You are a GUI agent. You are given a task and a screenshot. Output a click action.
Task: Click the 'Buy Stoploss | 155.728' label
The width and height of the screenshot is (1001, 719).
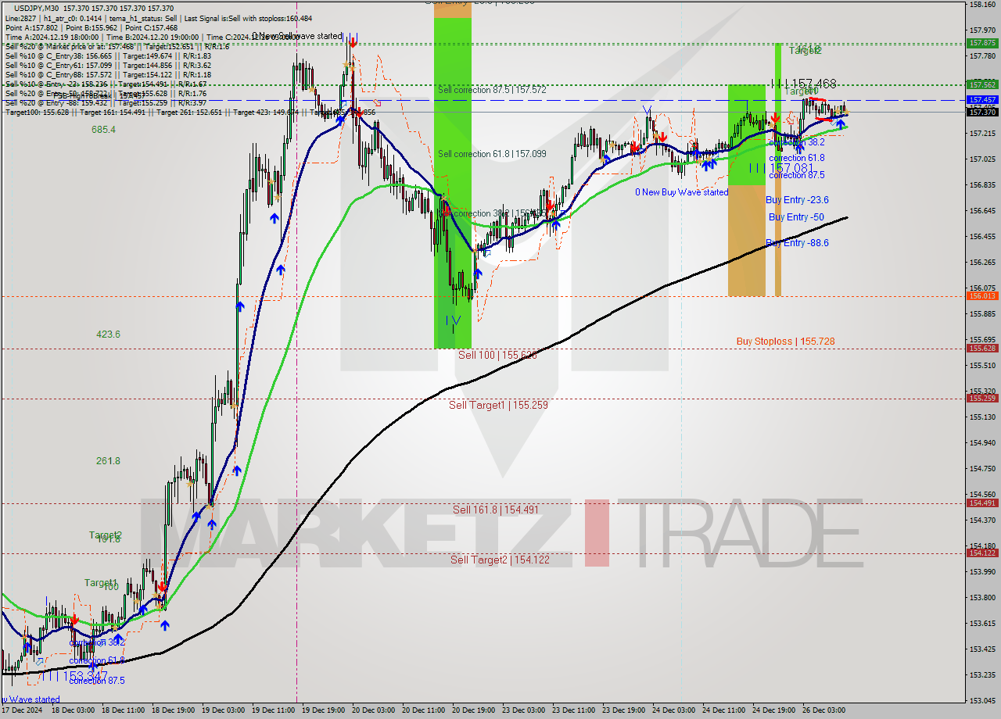point(785,342)
